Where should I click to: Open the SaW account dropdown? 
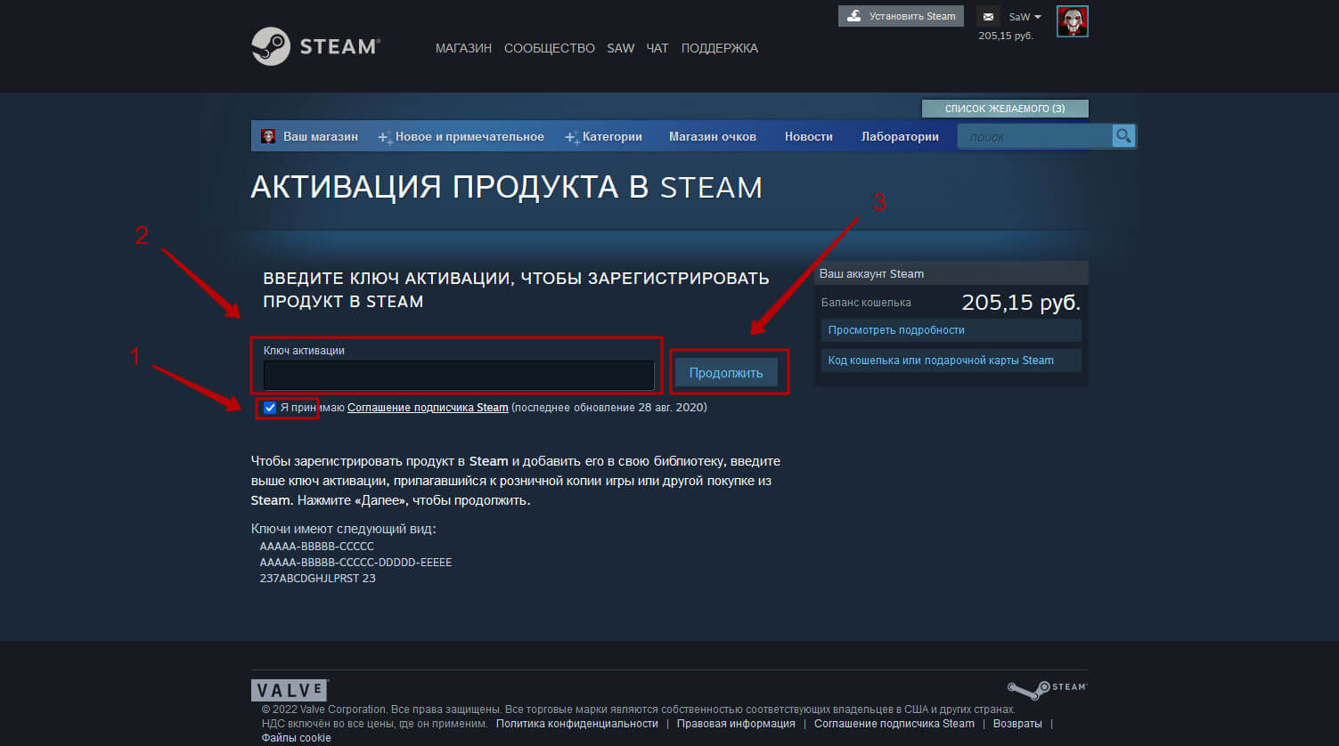(x=1025, y=17)
